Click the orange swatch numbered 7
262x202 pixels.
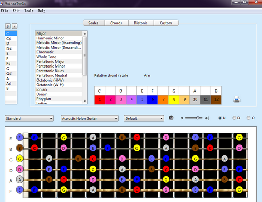pyautogui.click(x=163, y=99)
